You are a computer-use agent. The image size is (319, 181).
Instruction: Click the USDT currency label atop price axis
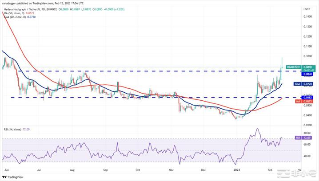(x=306, y=9)
